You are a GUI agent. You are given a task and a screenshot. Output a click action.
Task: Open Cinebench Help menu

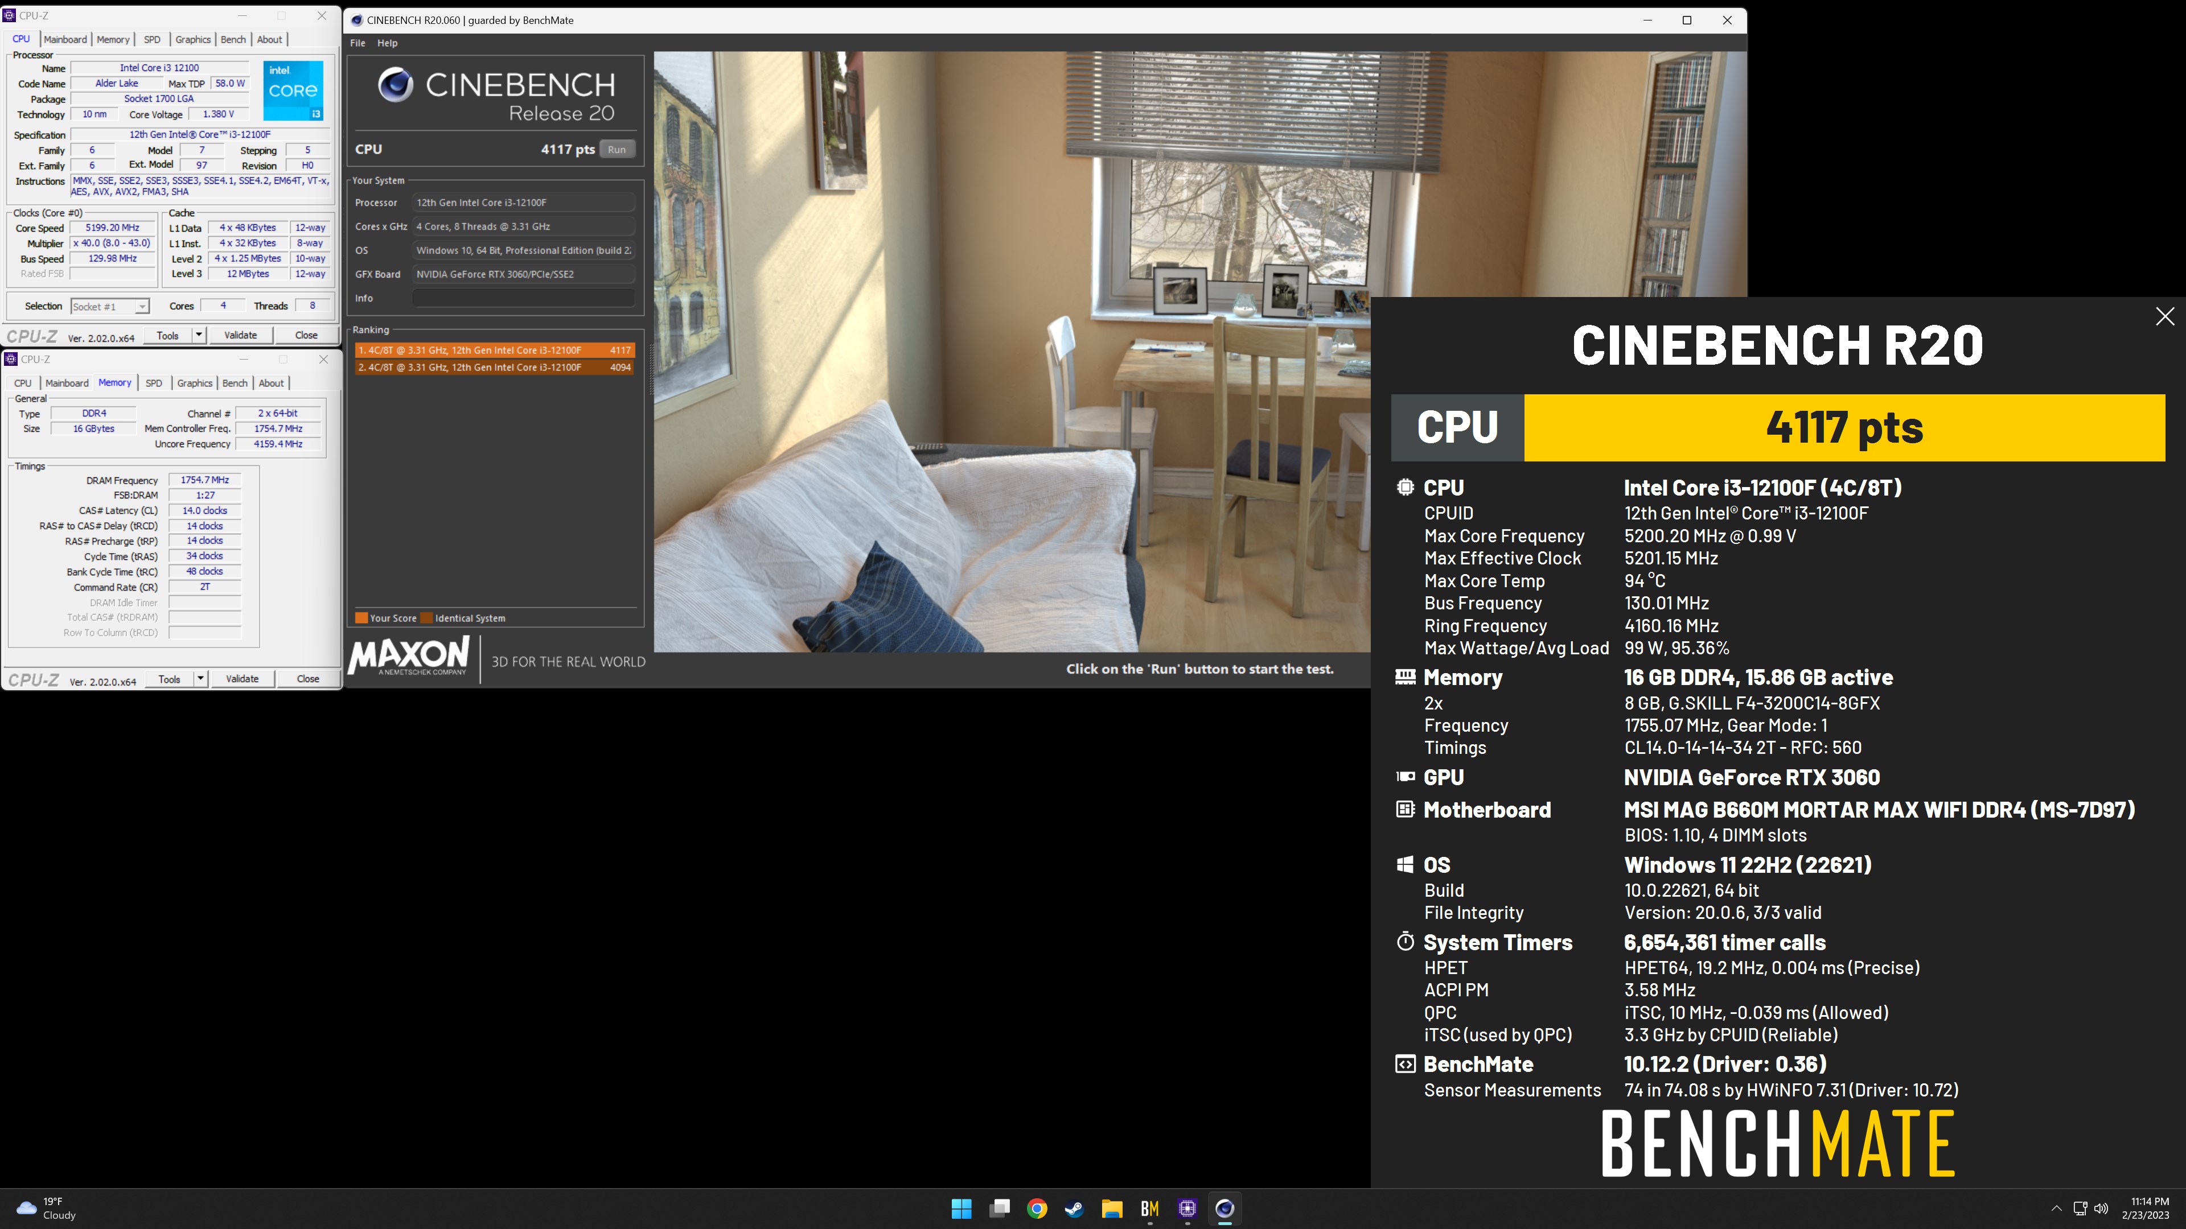click(x=387, y=43)
